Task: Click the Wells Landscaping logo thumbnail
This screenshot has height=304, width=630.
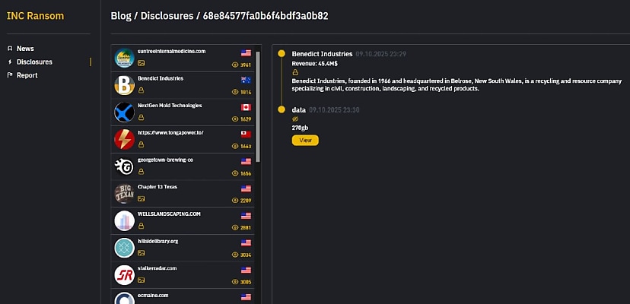Action: 125,221
